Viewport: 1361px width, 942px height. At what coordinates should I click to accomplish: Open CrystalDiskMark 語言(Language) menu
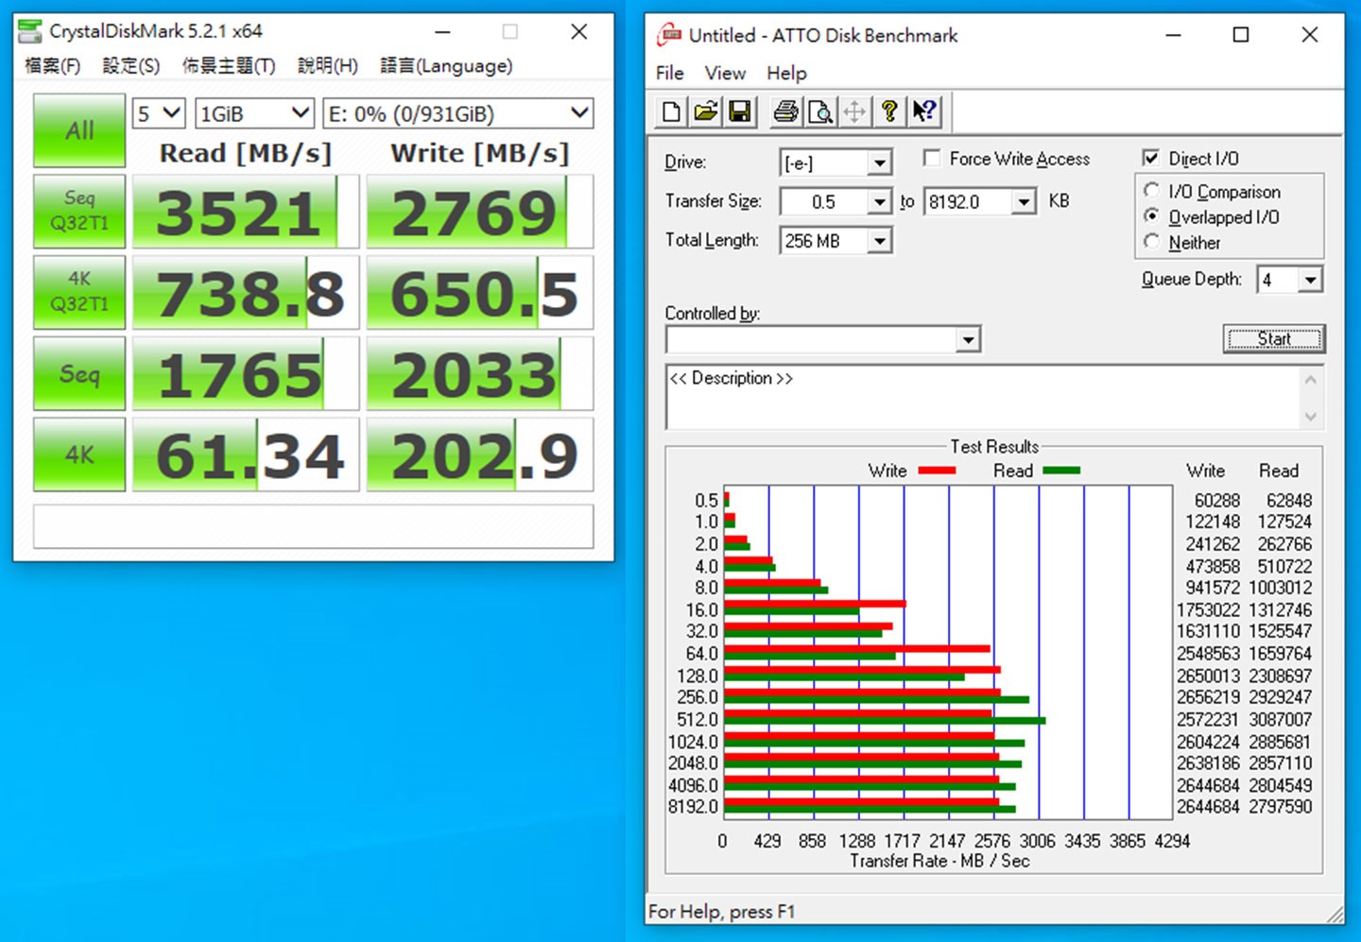[446, 65]
